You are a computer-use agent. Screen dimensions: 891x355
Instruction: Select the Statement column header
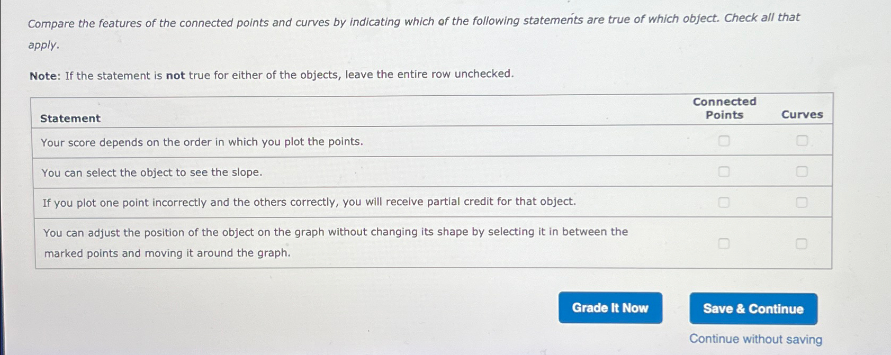pyautogui.click(x=69, y=119)
